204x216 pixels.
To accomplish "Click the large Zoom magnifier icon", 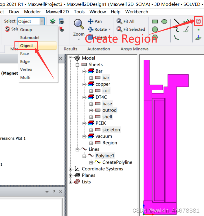I will coord(79,24).
